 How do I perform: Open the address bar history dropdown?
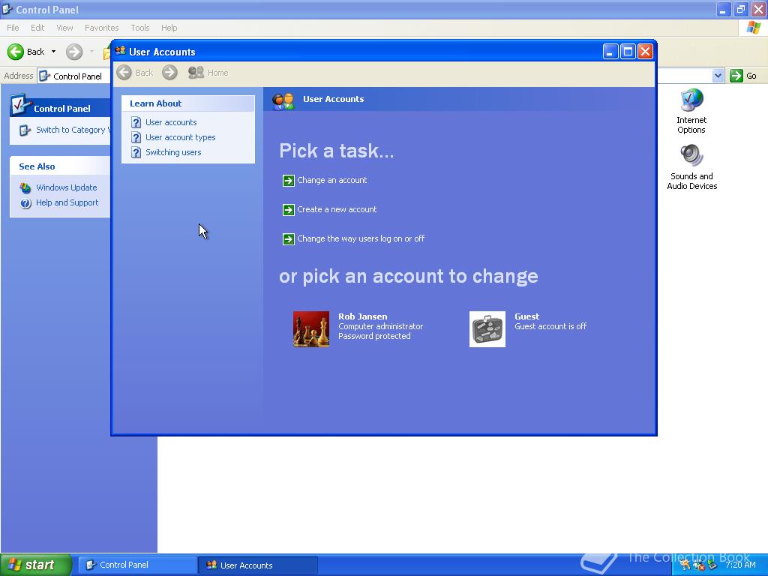pos(717,75)
